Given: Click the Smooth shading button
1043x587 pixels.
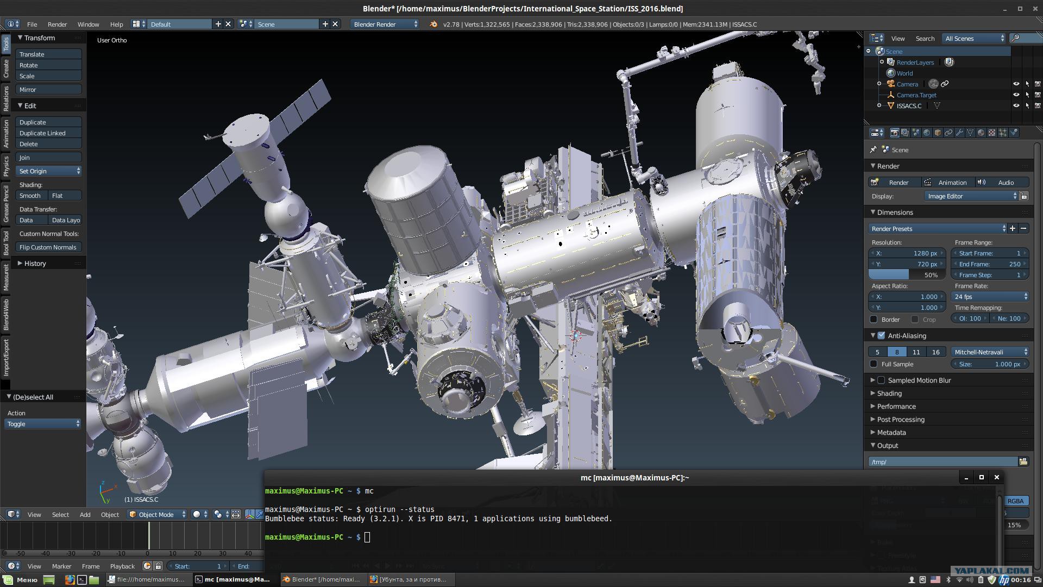Looking at the screenshot, I should click(x=32, y=196).
